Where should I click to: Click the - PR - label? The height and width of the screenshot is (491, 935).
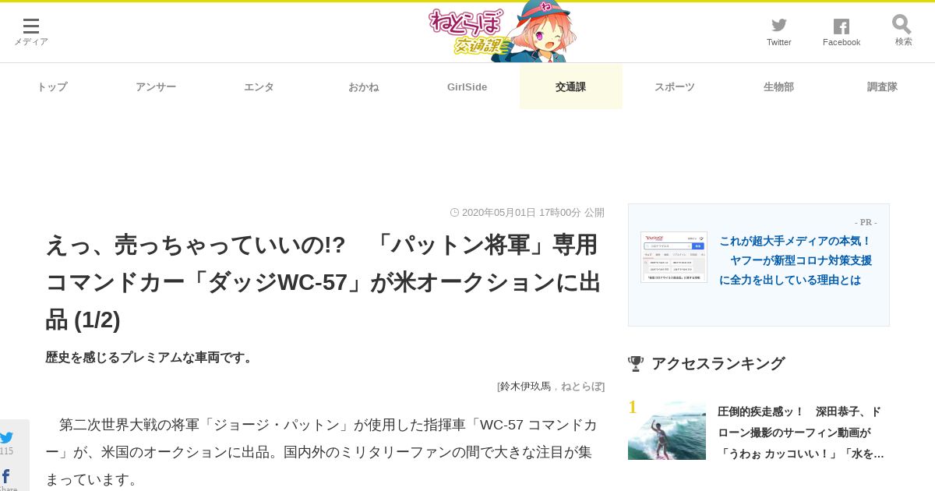coord(866,222)
